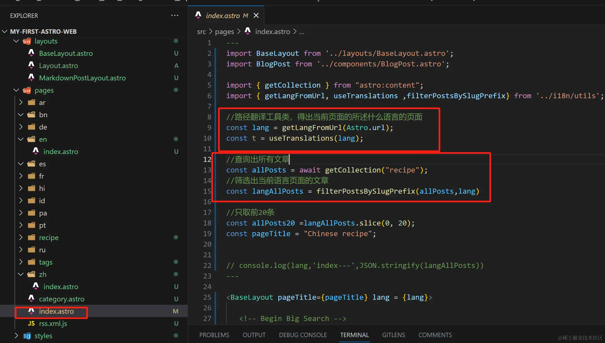Expand the ar folder
Image resolution: width=605 pixels, height=343 pixels.
21,102
